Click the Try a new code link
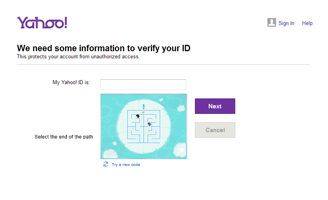Screen dimensions: 328x200 126,165
